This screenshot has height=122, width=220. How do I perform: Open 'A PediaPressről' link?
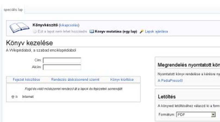170,81
